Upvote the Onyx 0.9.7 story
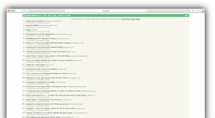Viewport: 215px width, 118px height. coord(26,43)
